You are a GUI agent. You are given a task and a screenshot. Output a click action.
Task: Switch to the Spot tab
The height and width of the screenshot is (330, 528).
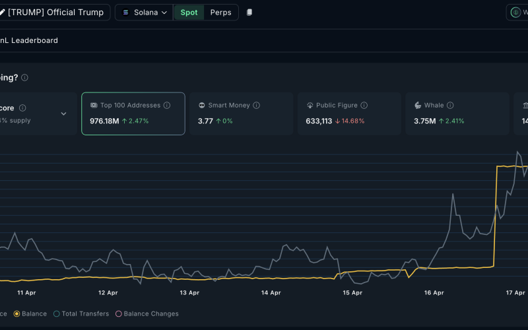pyautogui.click(x=189, y=13)
